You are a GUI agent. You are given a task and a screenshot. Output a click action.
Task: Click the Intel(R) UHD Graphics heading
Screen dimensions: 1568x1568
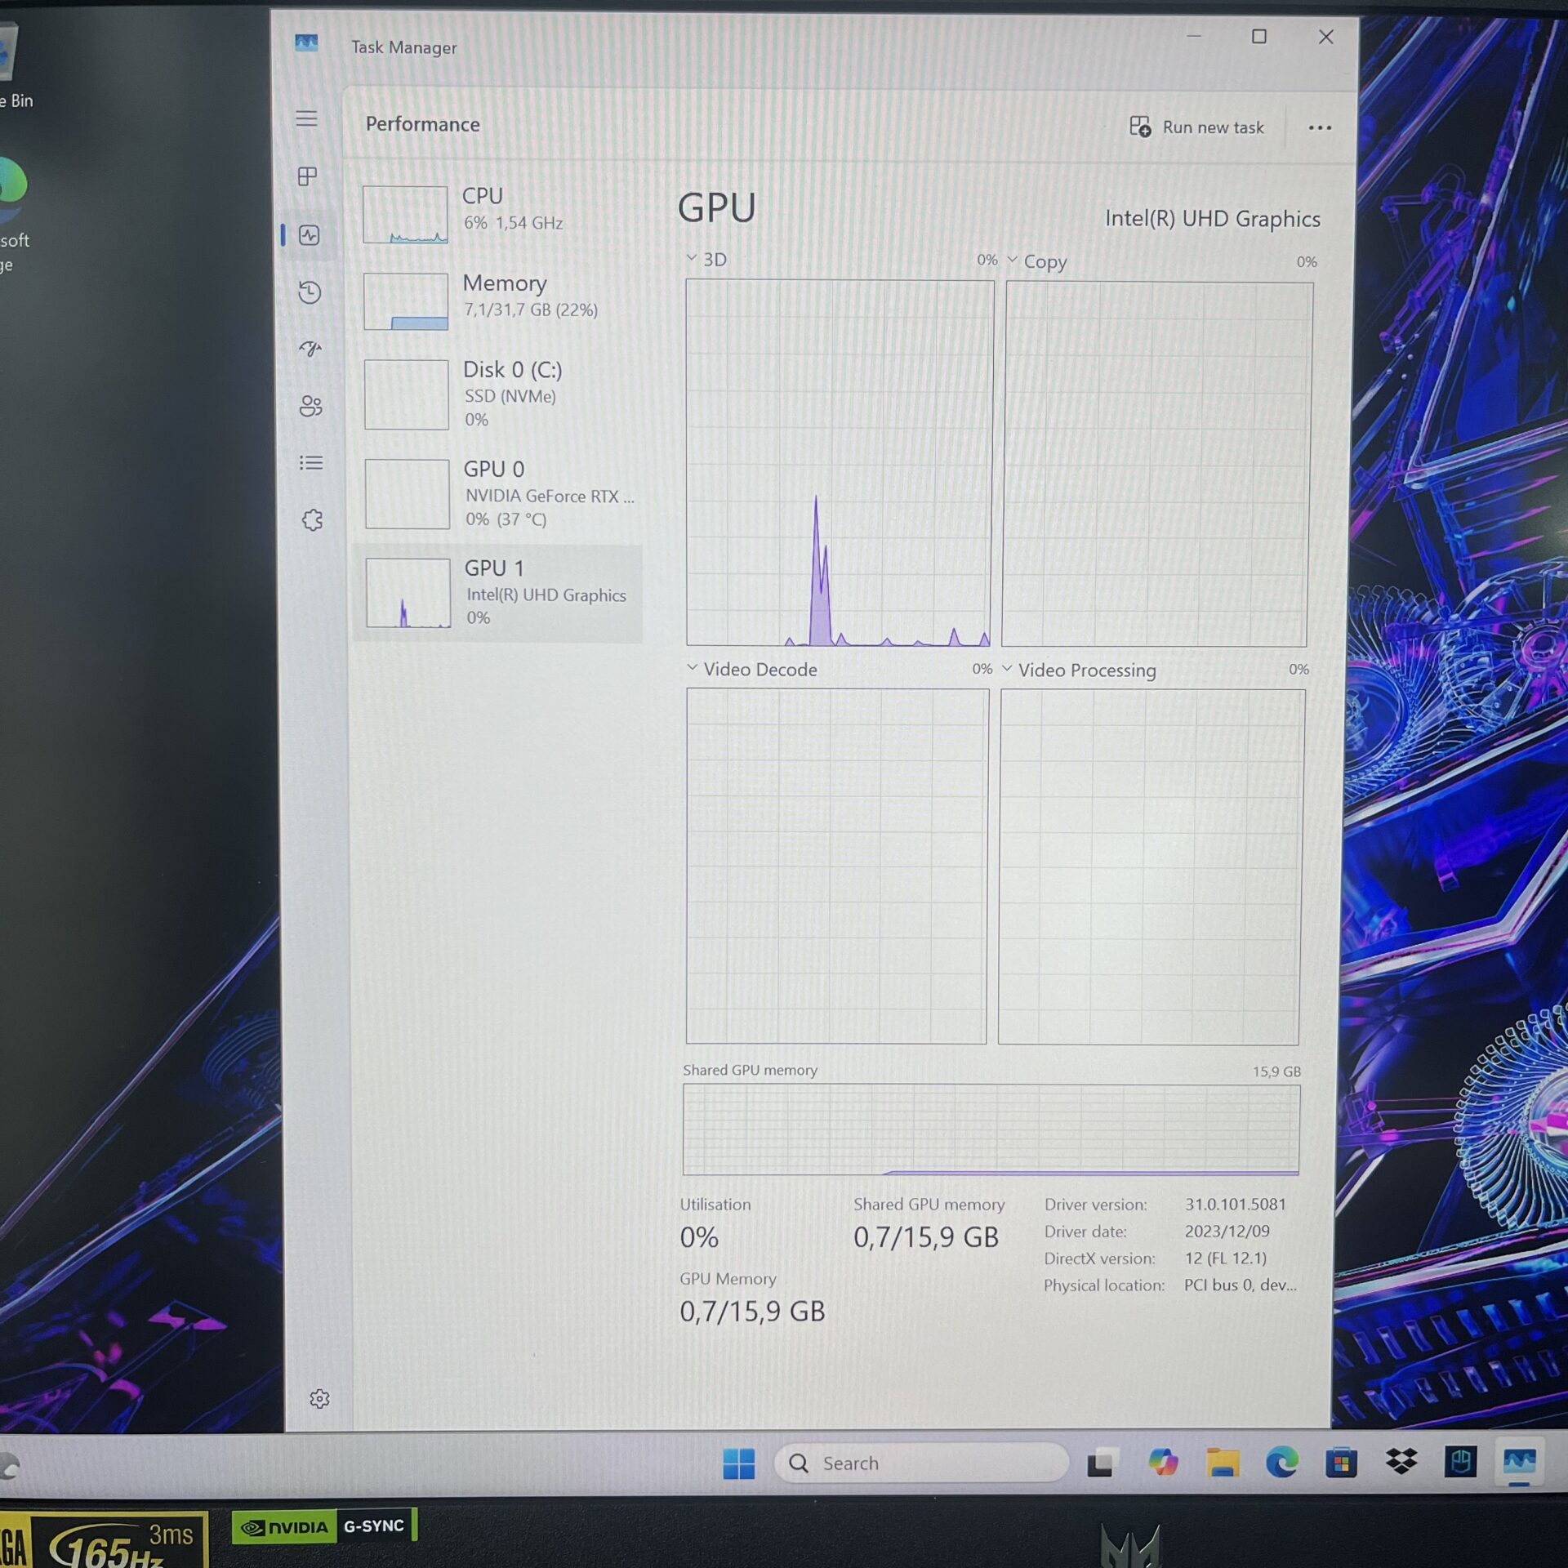coord(1212,219)
